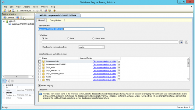Open the File menu
Screen dimensions: 195x110
(x=5, y=7)
